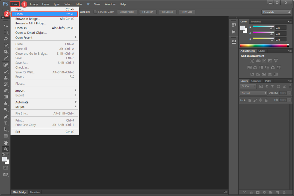
Task: Choose Open as Smart Object...
Action: 45,33
